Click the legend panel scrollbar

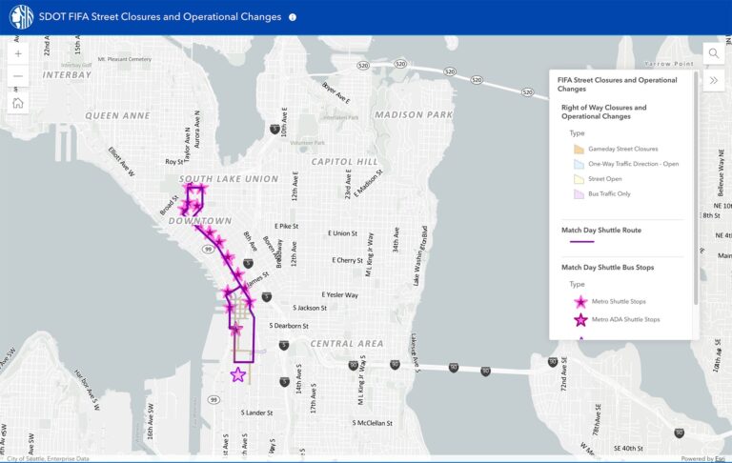point(696,187)
